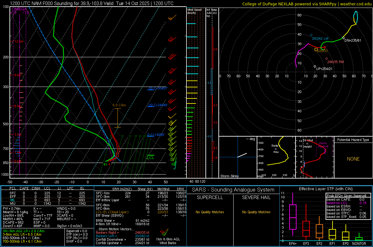Click the Storm Slinky crosshair plot
The height and width of the screenshot is (247, 373).
[x=238, y=157]
